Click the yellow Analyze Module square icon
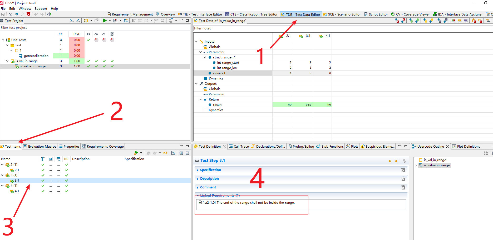Viewport: 493px width, 240px height. 86,21
